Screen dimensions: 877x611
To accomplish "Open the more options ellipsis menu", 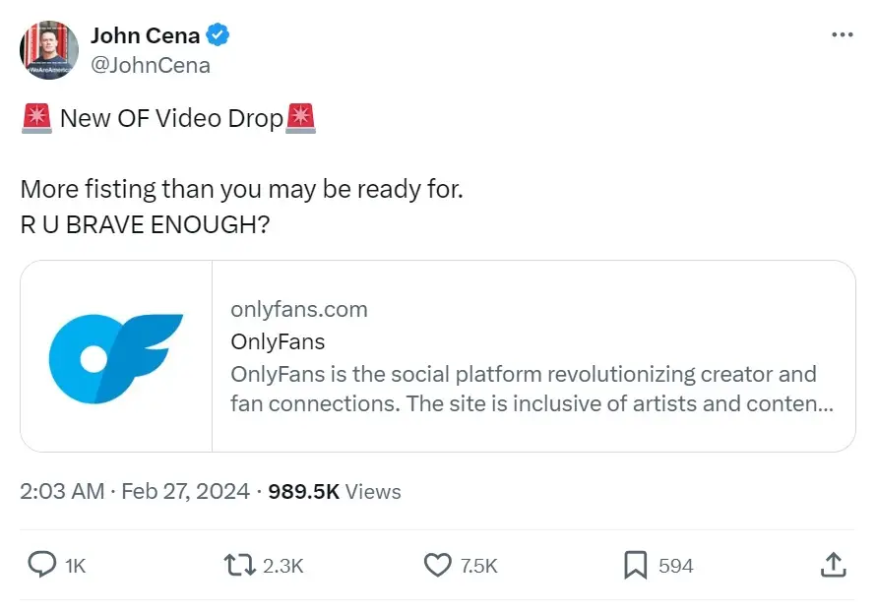I will pyautogui.click(x=843, y=34).
